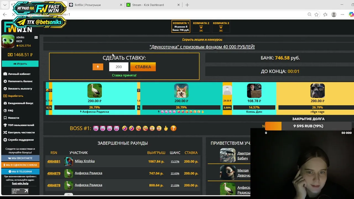Open Служба поддержки in the sidebar

19,140
